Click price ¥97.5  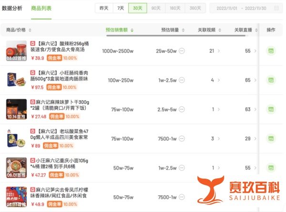pyautogui.click(x=37, y=87)
